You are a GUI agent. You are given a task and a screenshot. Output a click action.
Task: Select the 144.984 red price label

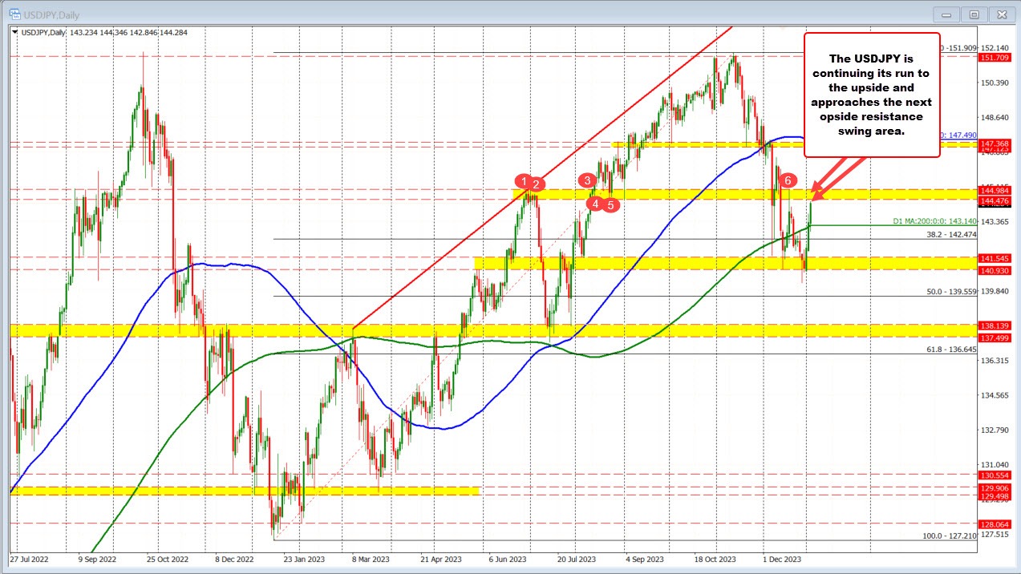pyautogui.click(x=994, y=190)
